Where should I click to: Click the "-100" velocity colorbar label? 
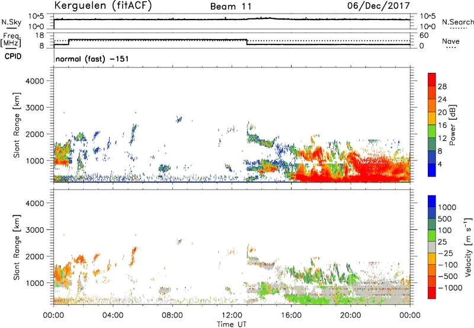448,265
